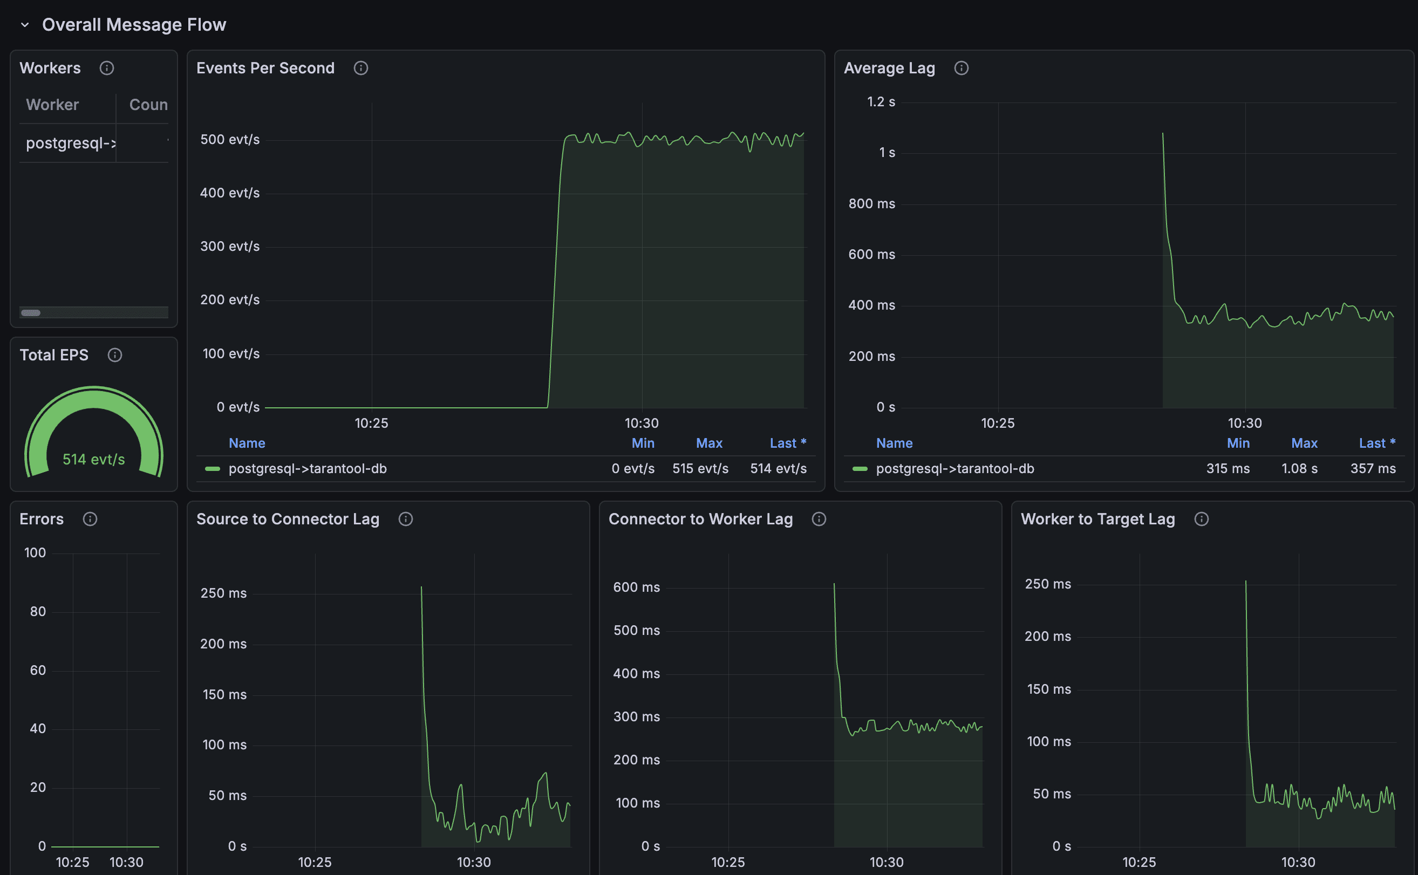This screenshot has width=1418, height=875.
Task: Open the Errors panel title
Action: coord(42,519)
